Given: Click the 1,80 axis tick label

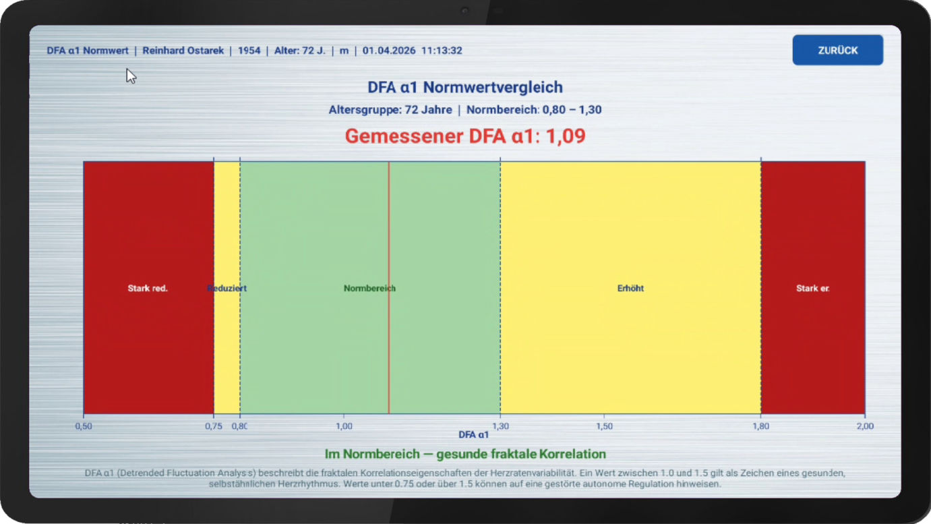Looking at the screenshot, I should [760, 426].
